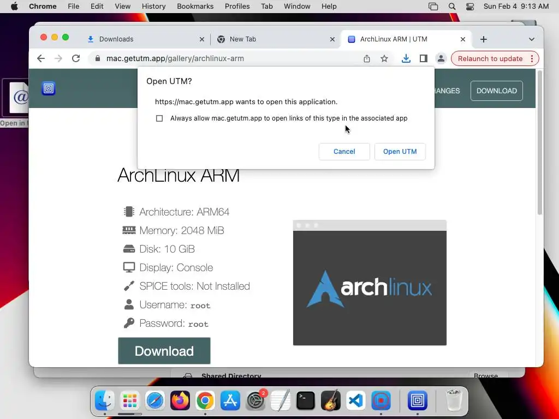Expand tab search dropdown
Image resolution: width=559 pixels, height=419 pixels.
point(532,39)
